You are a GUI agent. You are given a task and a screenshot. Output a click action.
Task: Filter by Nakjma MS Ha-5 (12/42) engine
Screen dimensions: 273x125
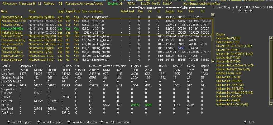pos(232,104)
